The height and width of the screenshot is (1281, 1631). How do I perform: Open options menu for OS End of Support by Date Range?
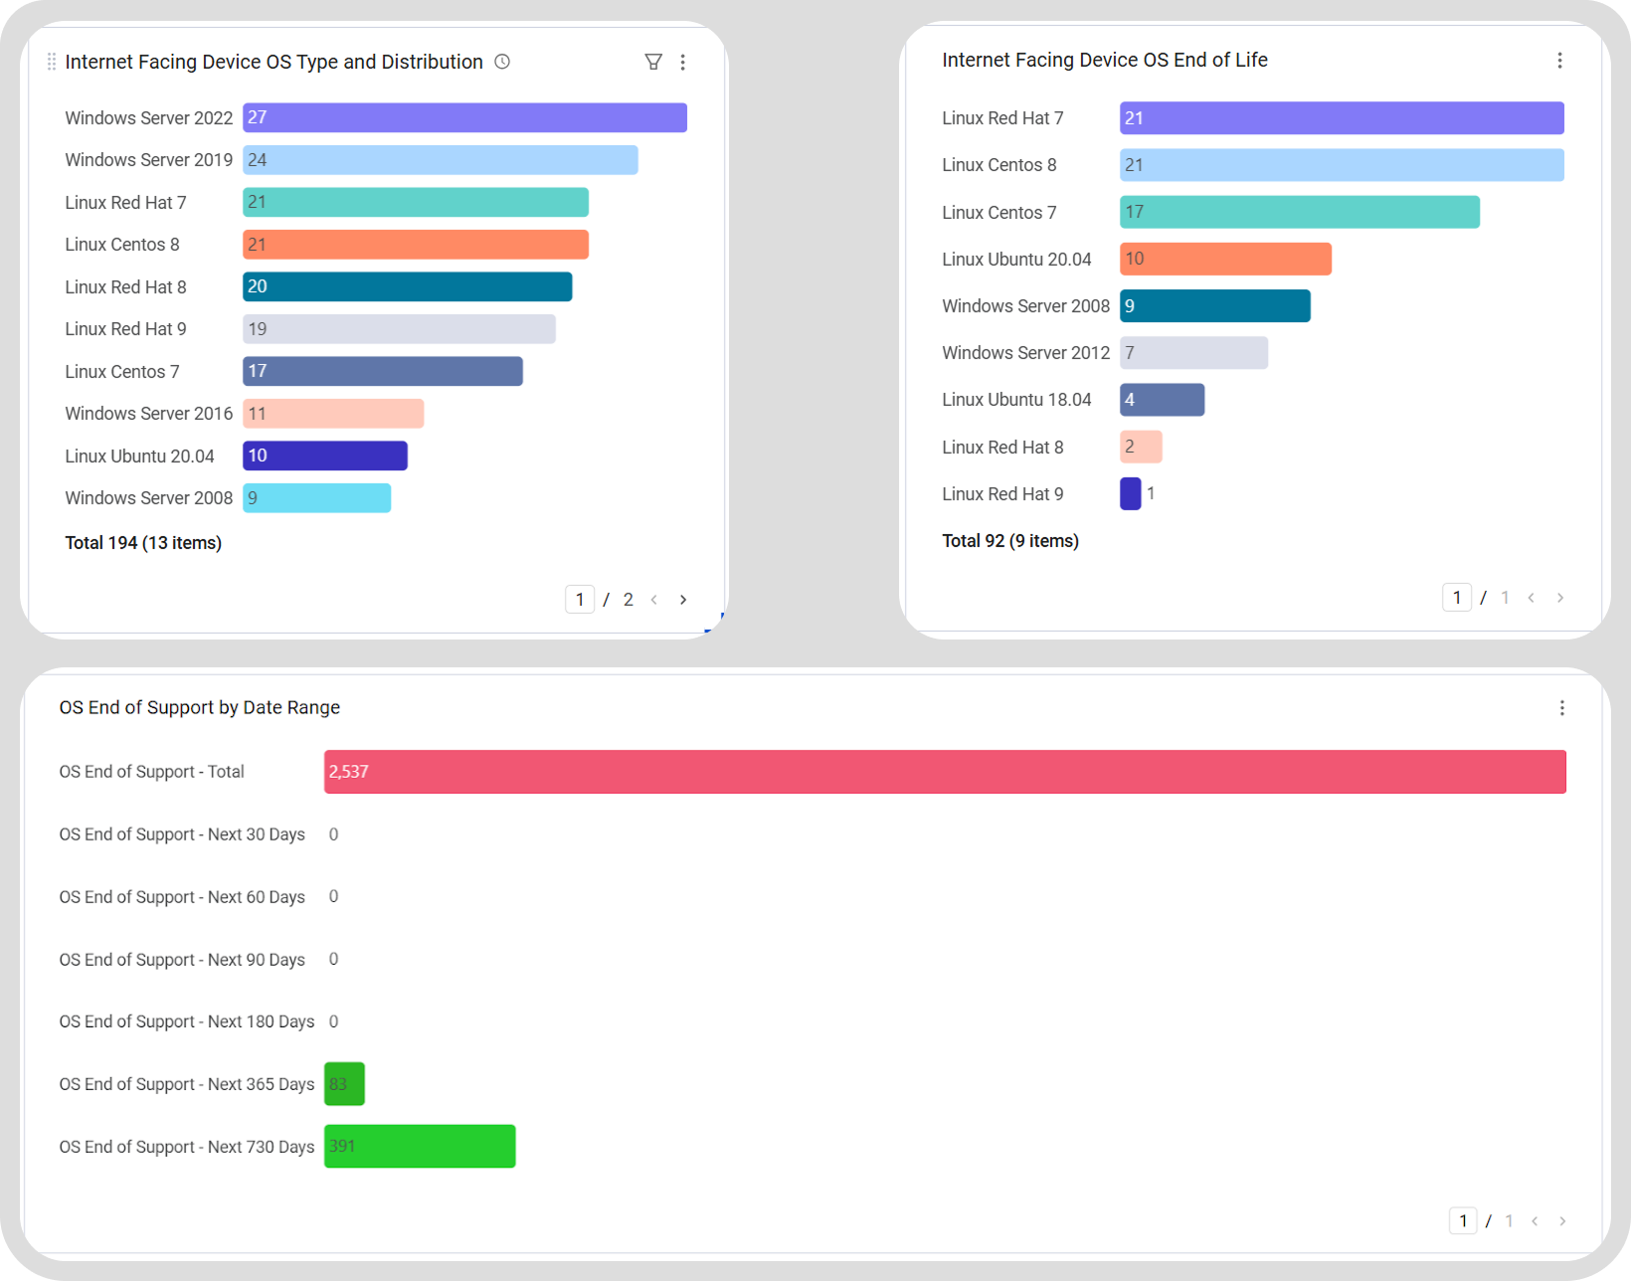(1561, 707)
